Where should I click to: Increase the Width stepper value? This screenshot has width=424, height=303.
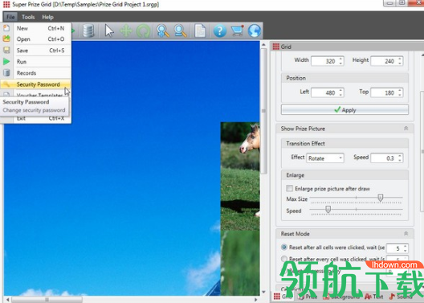341,59
